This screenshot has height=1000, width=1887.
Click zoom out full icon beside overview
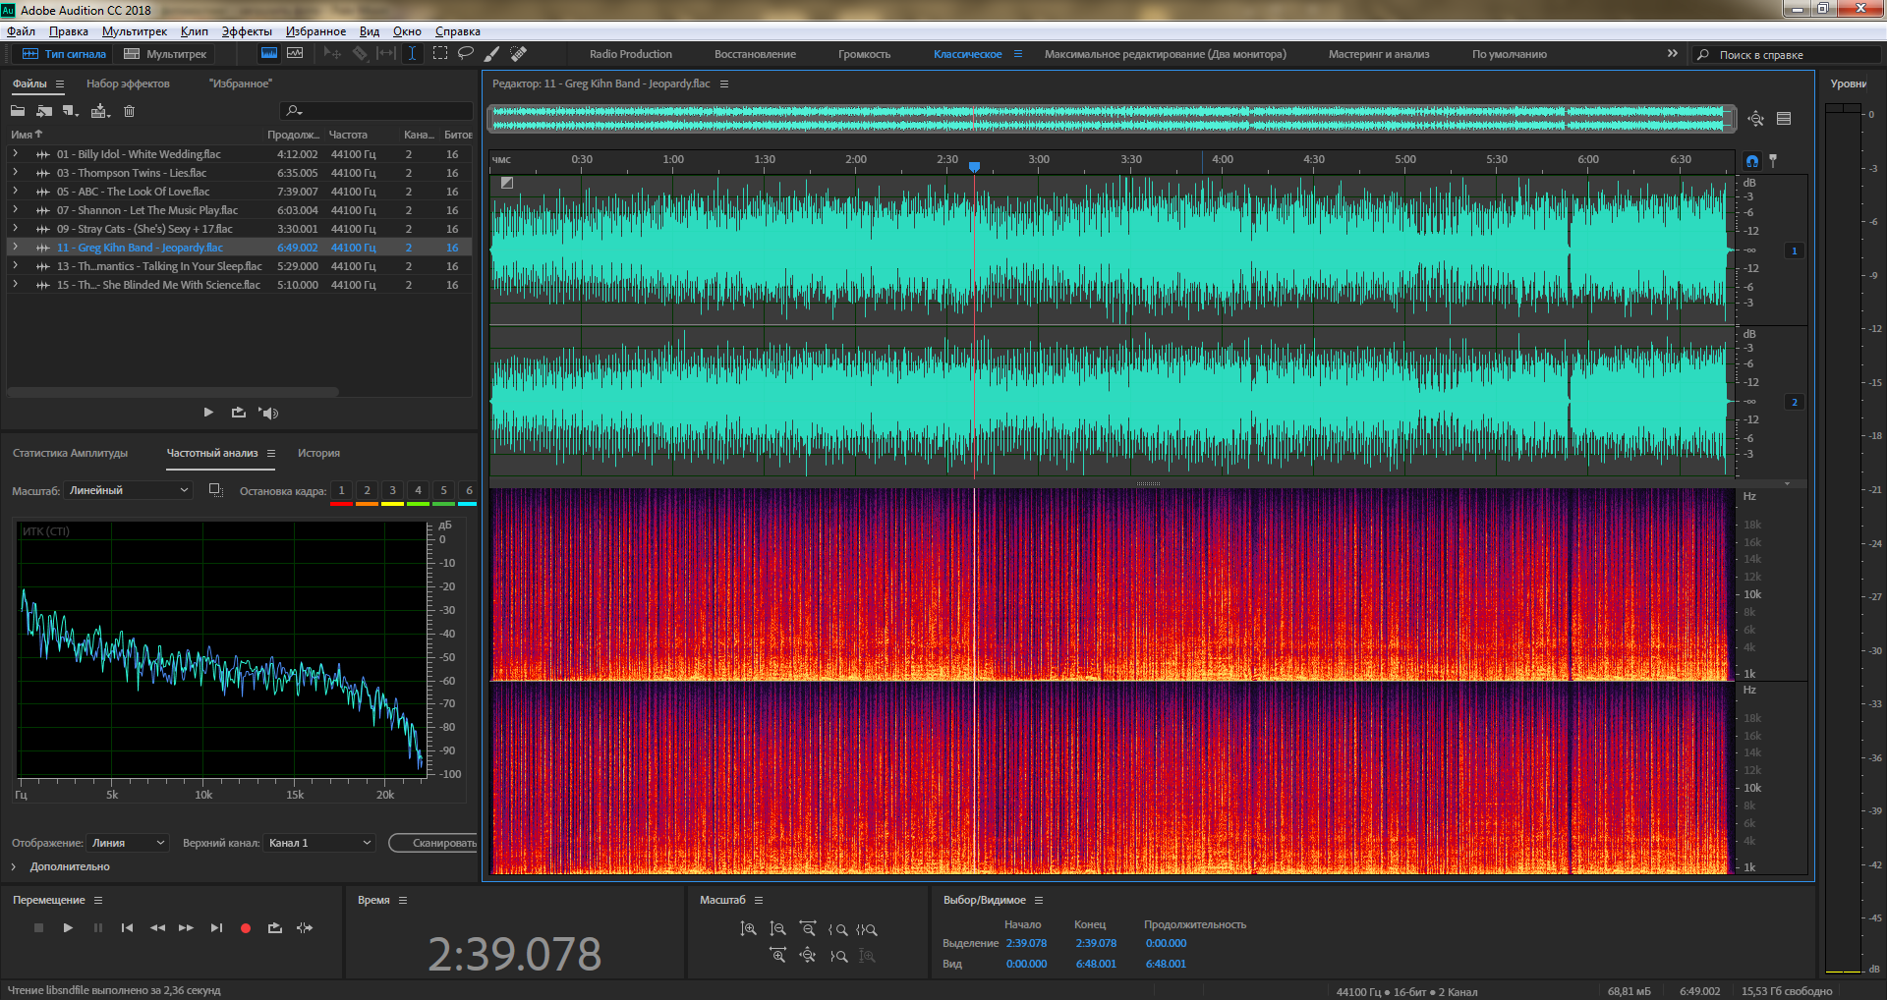tap(1756, 119)
